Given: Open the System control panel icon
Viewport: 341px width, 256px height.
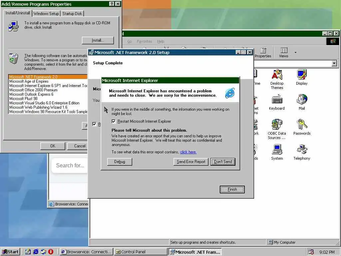Looking at the screenshot, I should pyautogui.click(x=277, y=152).
